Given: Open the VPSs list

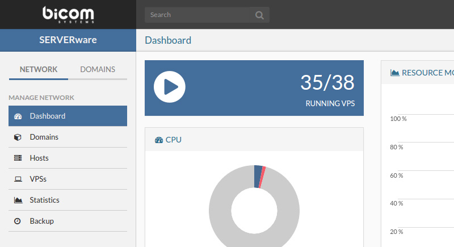Looking at the screenshot, I should (38, 179).
